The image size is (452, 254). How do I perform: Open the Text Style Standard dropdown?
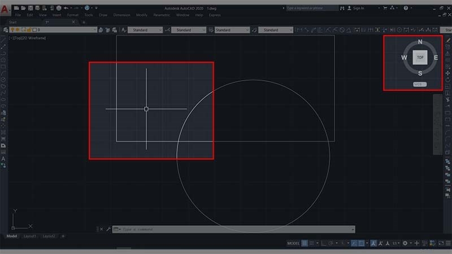(145, 30)
